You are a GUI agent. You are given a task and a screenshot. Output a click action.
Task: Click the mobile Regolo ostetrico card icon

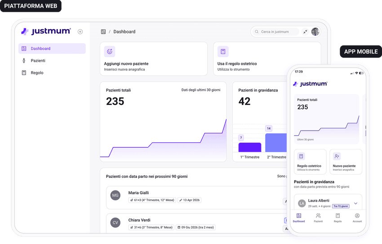click(301, 156)
